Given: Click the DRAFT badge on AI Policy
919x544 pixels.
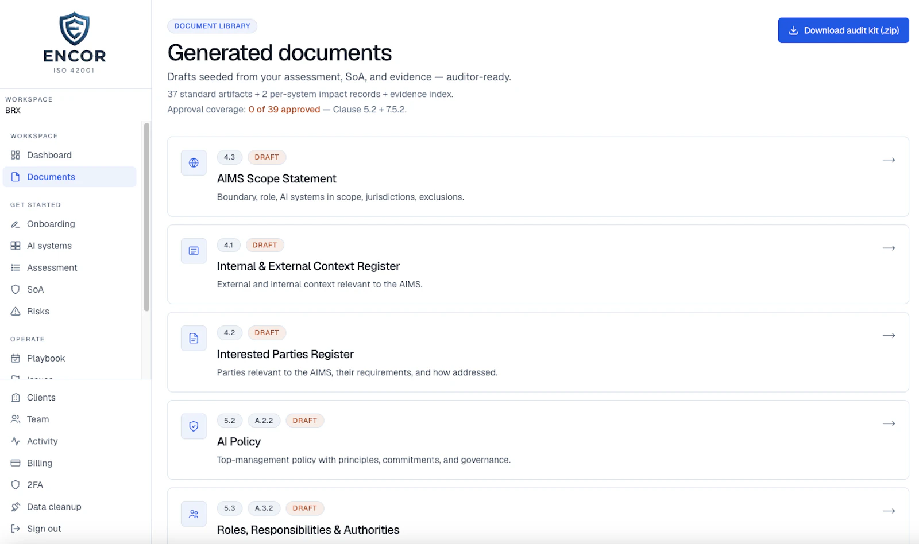Looking at the screenshot, I should coord(304,420).
